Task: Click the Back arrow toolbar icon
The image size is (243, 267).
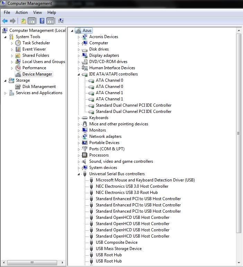Action: tap(5, 21)
